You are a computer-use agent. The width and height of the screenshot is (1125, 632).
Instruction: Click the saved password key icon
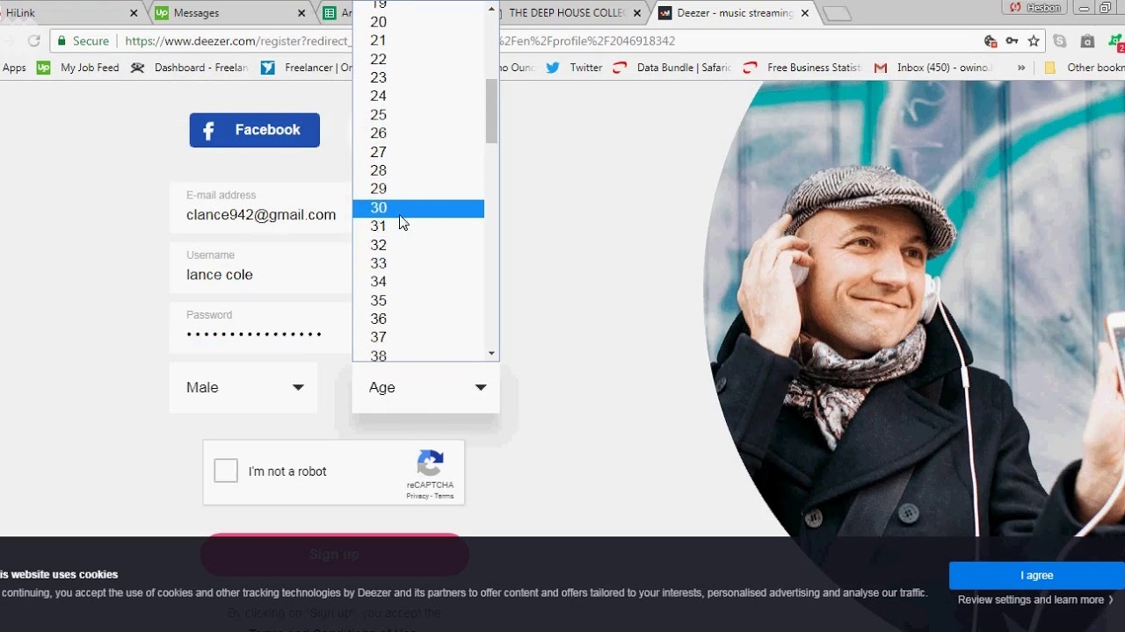coord(1012,40)
